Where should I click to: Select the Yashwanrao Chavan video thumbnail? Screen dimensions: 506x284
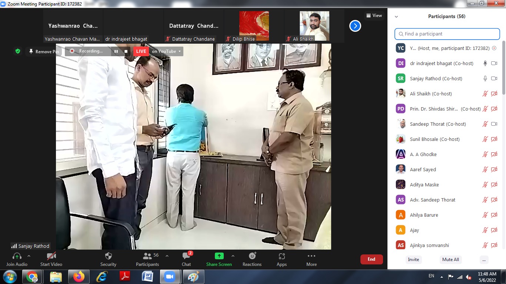73,26
